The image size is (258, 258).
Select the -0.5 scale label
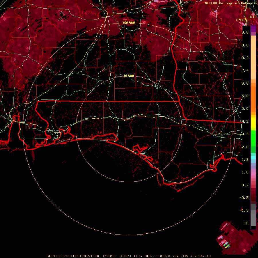point(244,198)
